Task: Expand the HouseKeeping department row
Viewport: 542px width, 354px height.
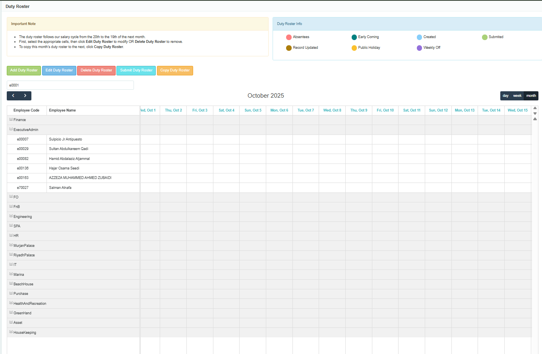Action: point(11,332)
